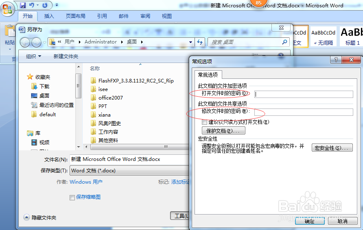Click 宏安全性 button

pos(332,148)
